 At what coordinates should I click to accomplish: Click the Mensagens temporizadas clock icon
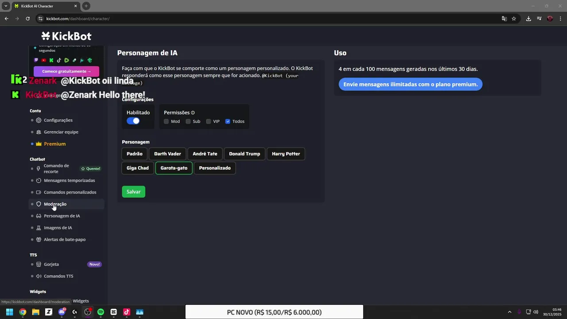[39, 180]
